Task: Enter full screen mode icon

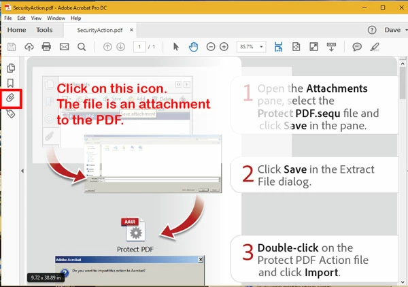Action: [x=313, y=47]
